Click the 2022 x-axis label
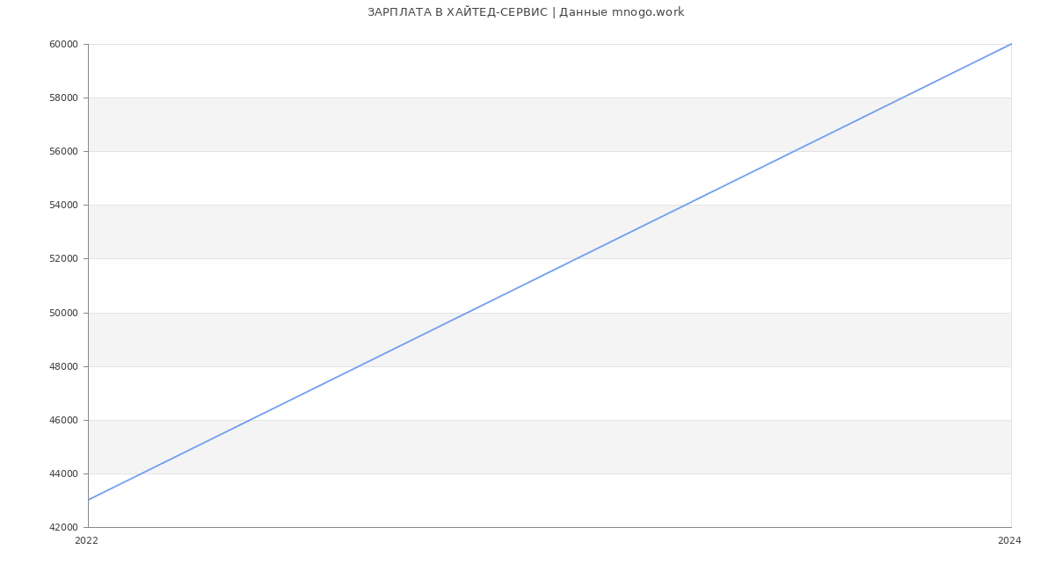This screenshot has height=571, width=1055. 87,540
